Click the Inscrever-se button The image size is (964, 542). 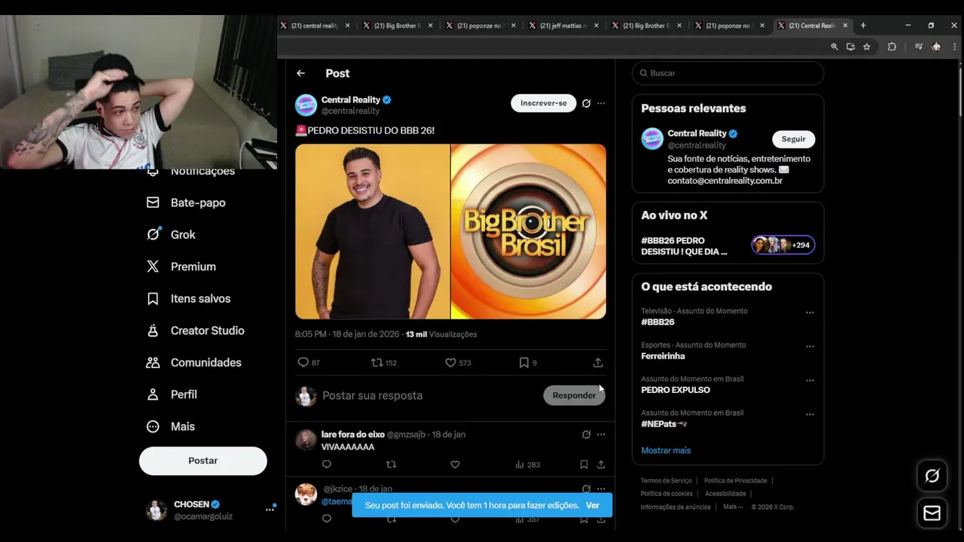click(544, 103)
